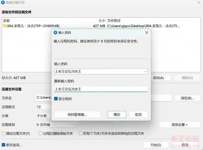Click the app icon in main window title bar
Screen dimensions: 203x150
[3, 3]
